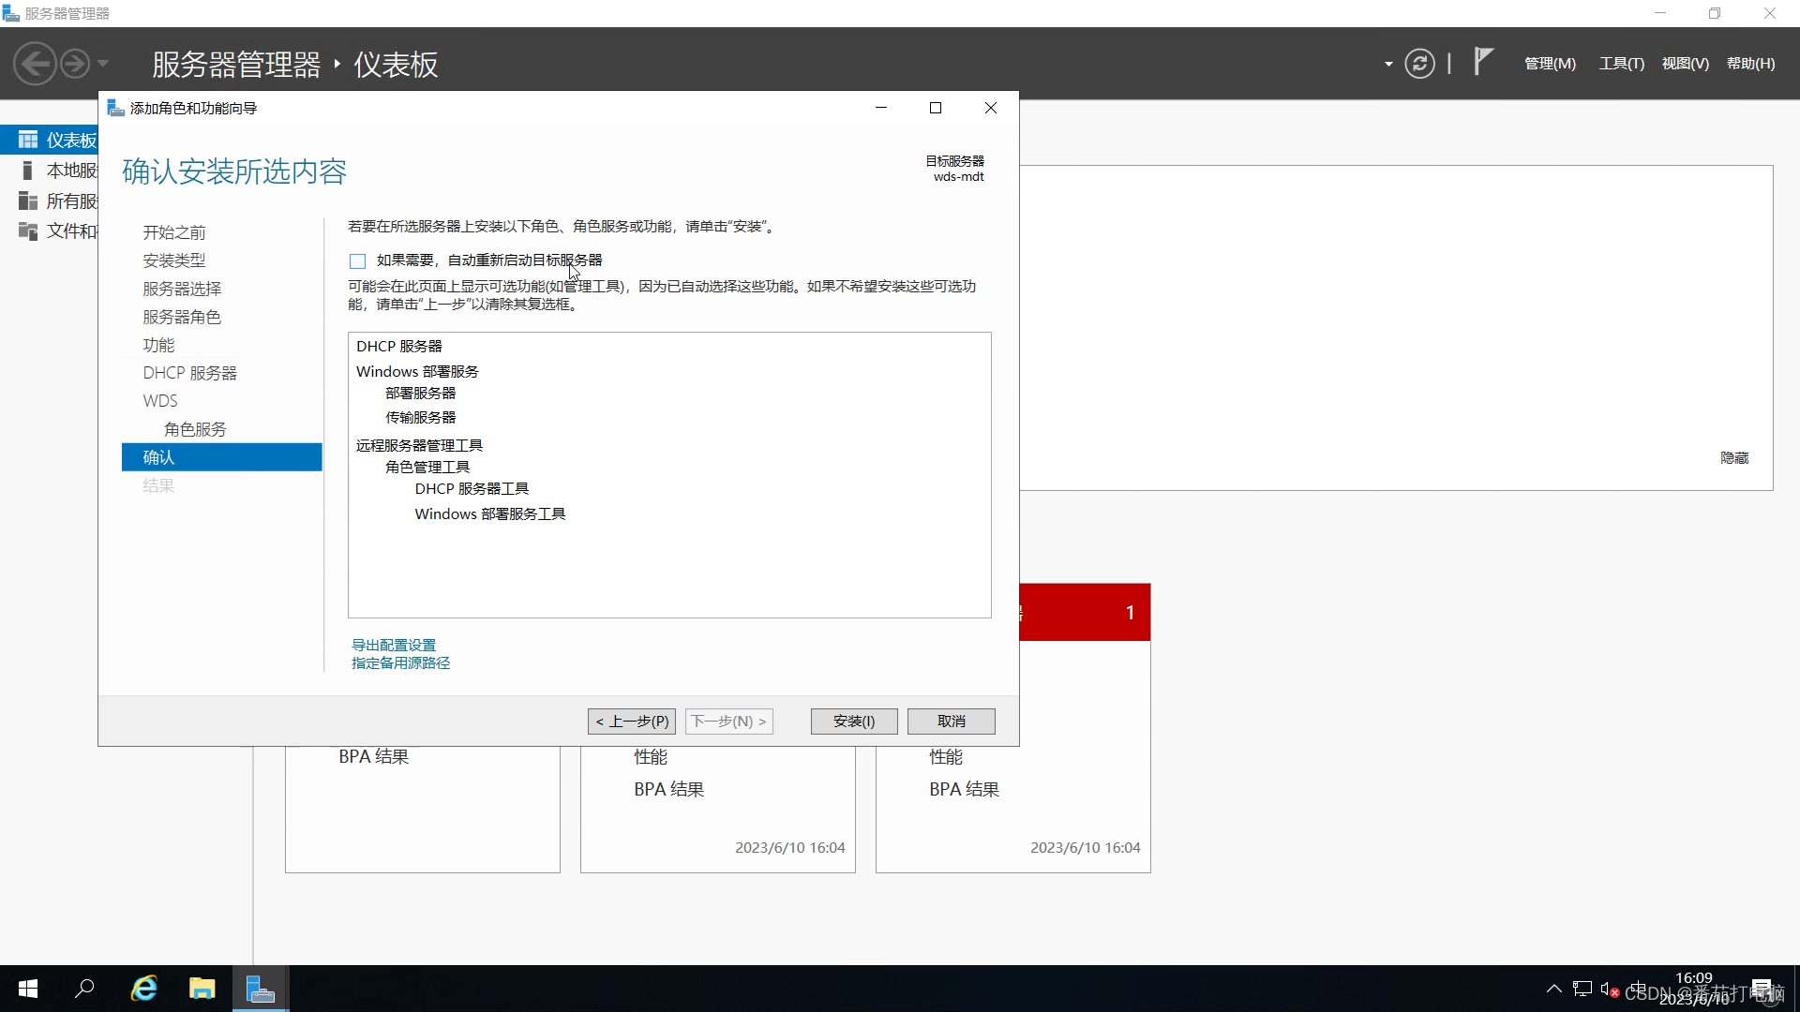Screen dimensions: 1800x1012
Task: Open 性能 in the rightmost dashboard tile
Action: (946, 757)
